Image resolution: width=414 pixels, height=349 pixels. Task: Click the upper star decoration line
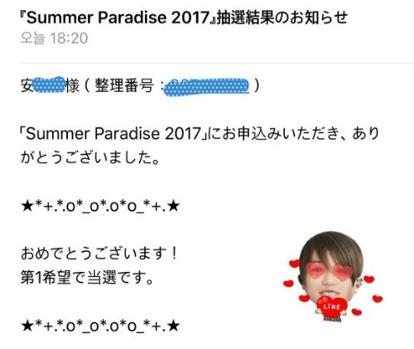[100, 206]
